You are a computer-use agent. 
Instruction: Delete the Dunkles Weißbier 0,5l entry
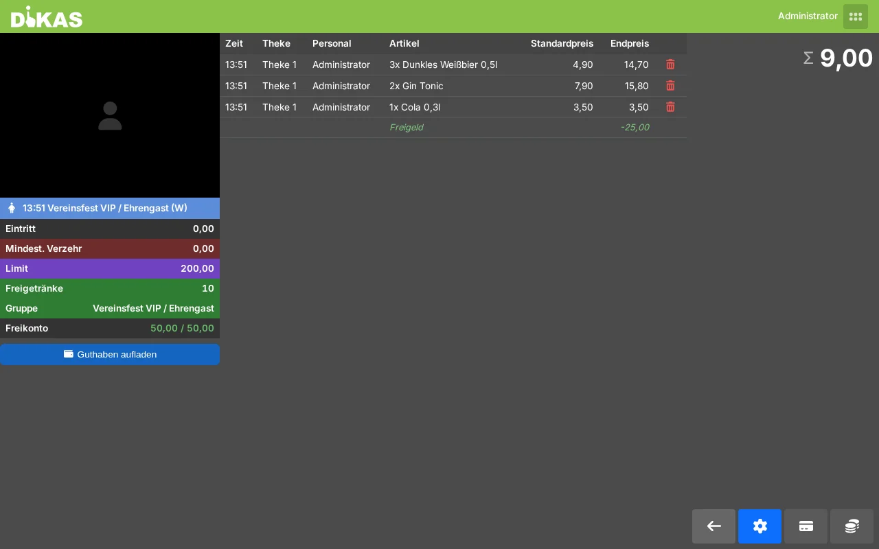click(x=670, y=65)
